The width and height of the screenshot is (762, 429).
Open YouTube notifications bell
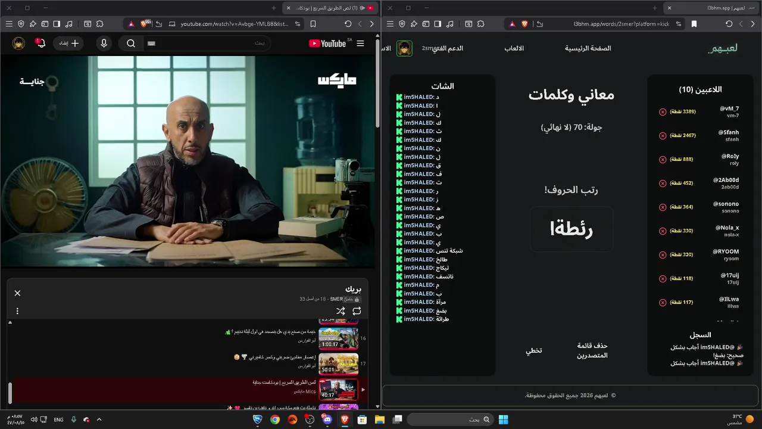pyautogui.click(x=40, y=43)
